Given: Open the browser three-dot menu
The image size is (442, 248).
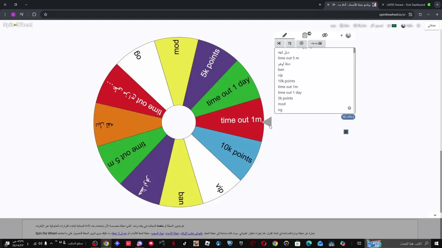Looking at the screenshot, I should click(x=5, y=14).
